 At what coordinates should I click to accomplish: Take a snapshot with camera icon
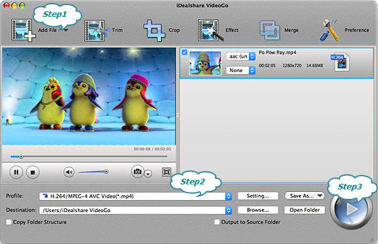pyautogui.click(x=137, y=171)
